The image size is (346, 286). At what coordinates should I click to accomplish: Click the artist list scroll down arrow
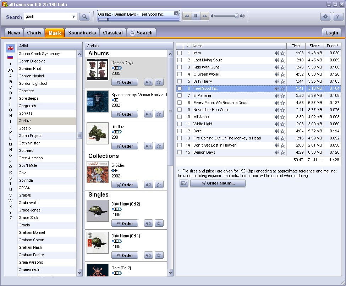[x=79, y=273]
